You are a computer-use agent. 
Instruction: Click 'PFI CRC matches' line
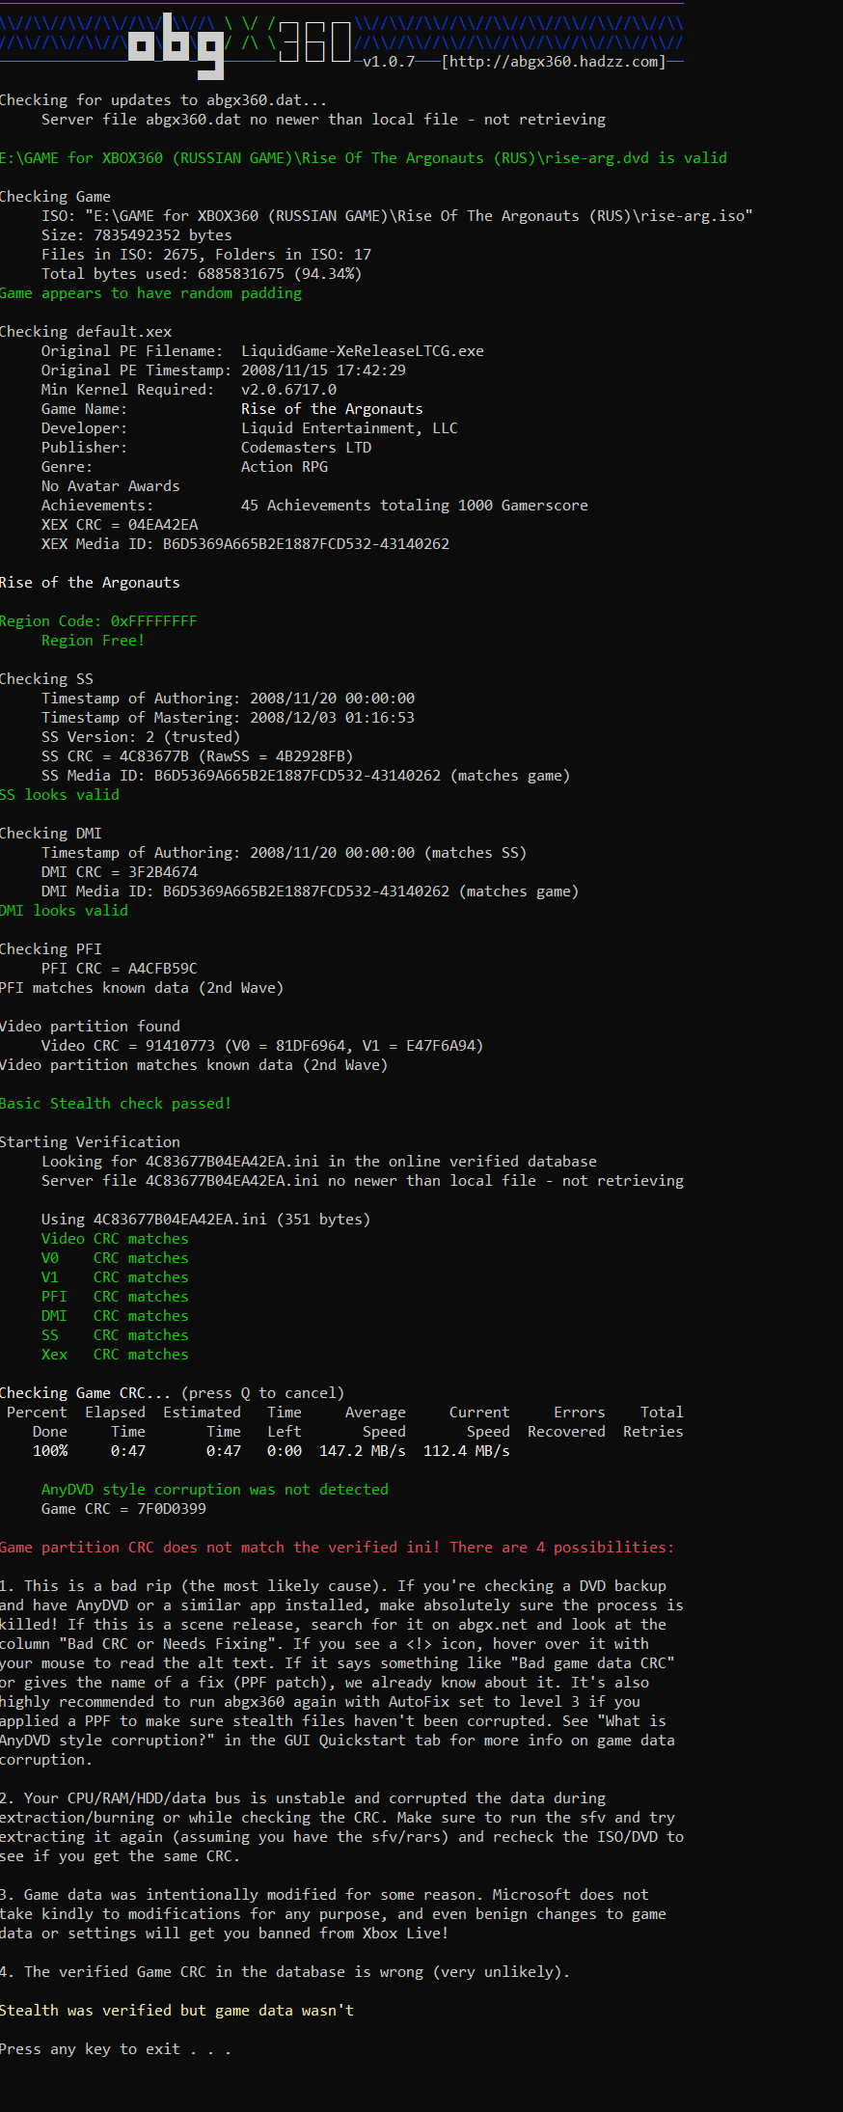[115, 1297]
